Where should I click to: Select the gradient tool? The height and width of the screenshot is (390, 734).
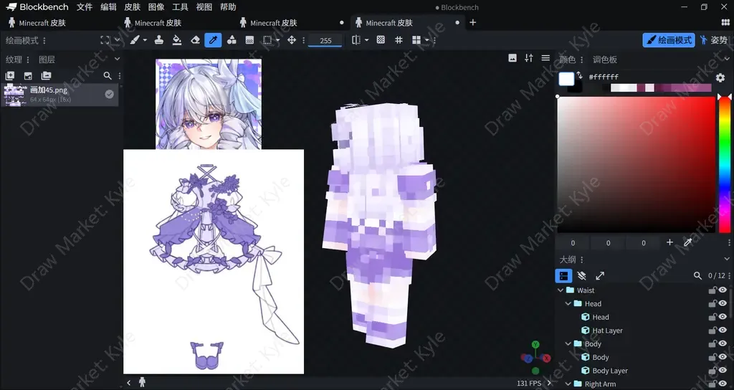249,40
